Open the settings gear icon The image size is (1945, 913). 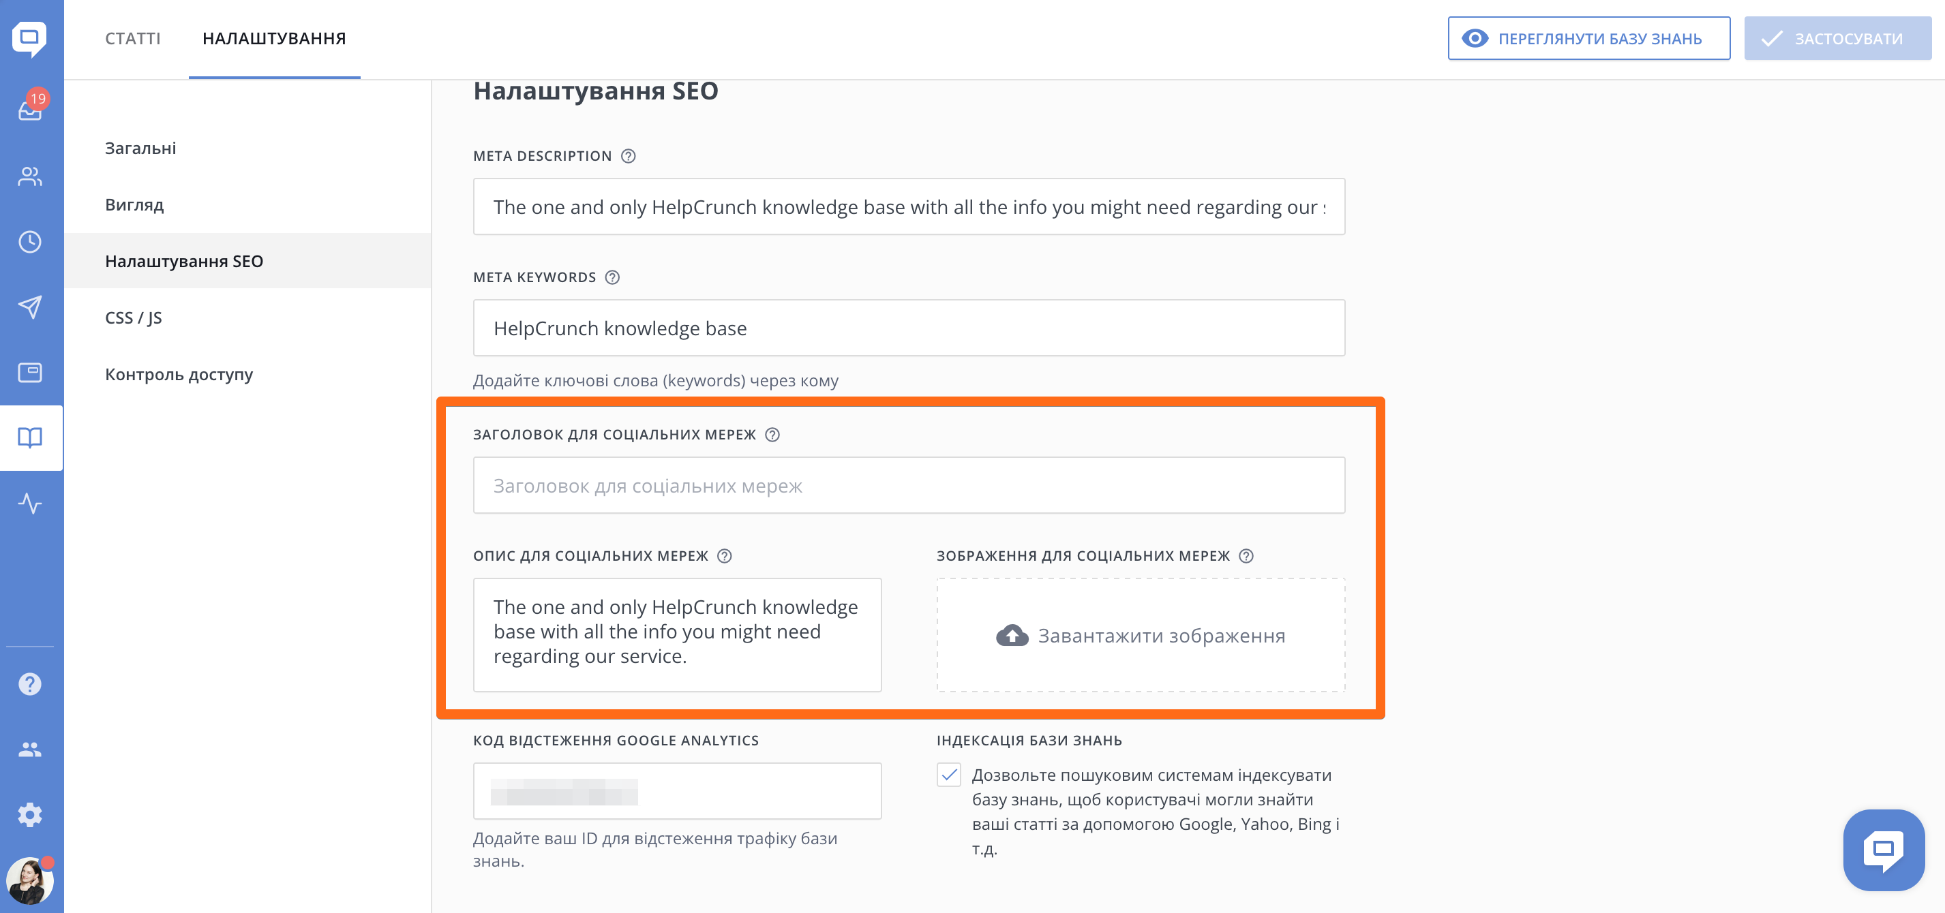click(x=30, y=815)
